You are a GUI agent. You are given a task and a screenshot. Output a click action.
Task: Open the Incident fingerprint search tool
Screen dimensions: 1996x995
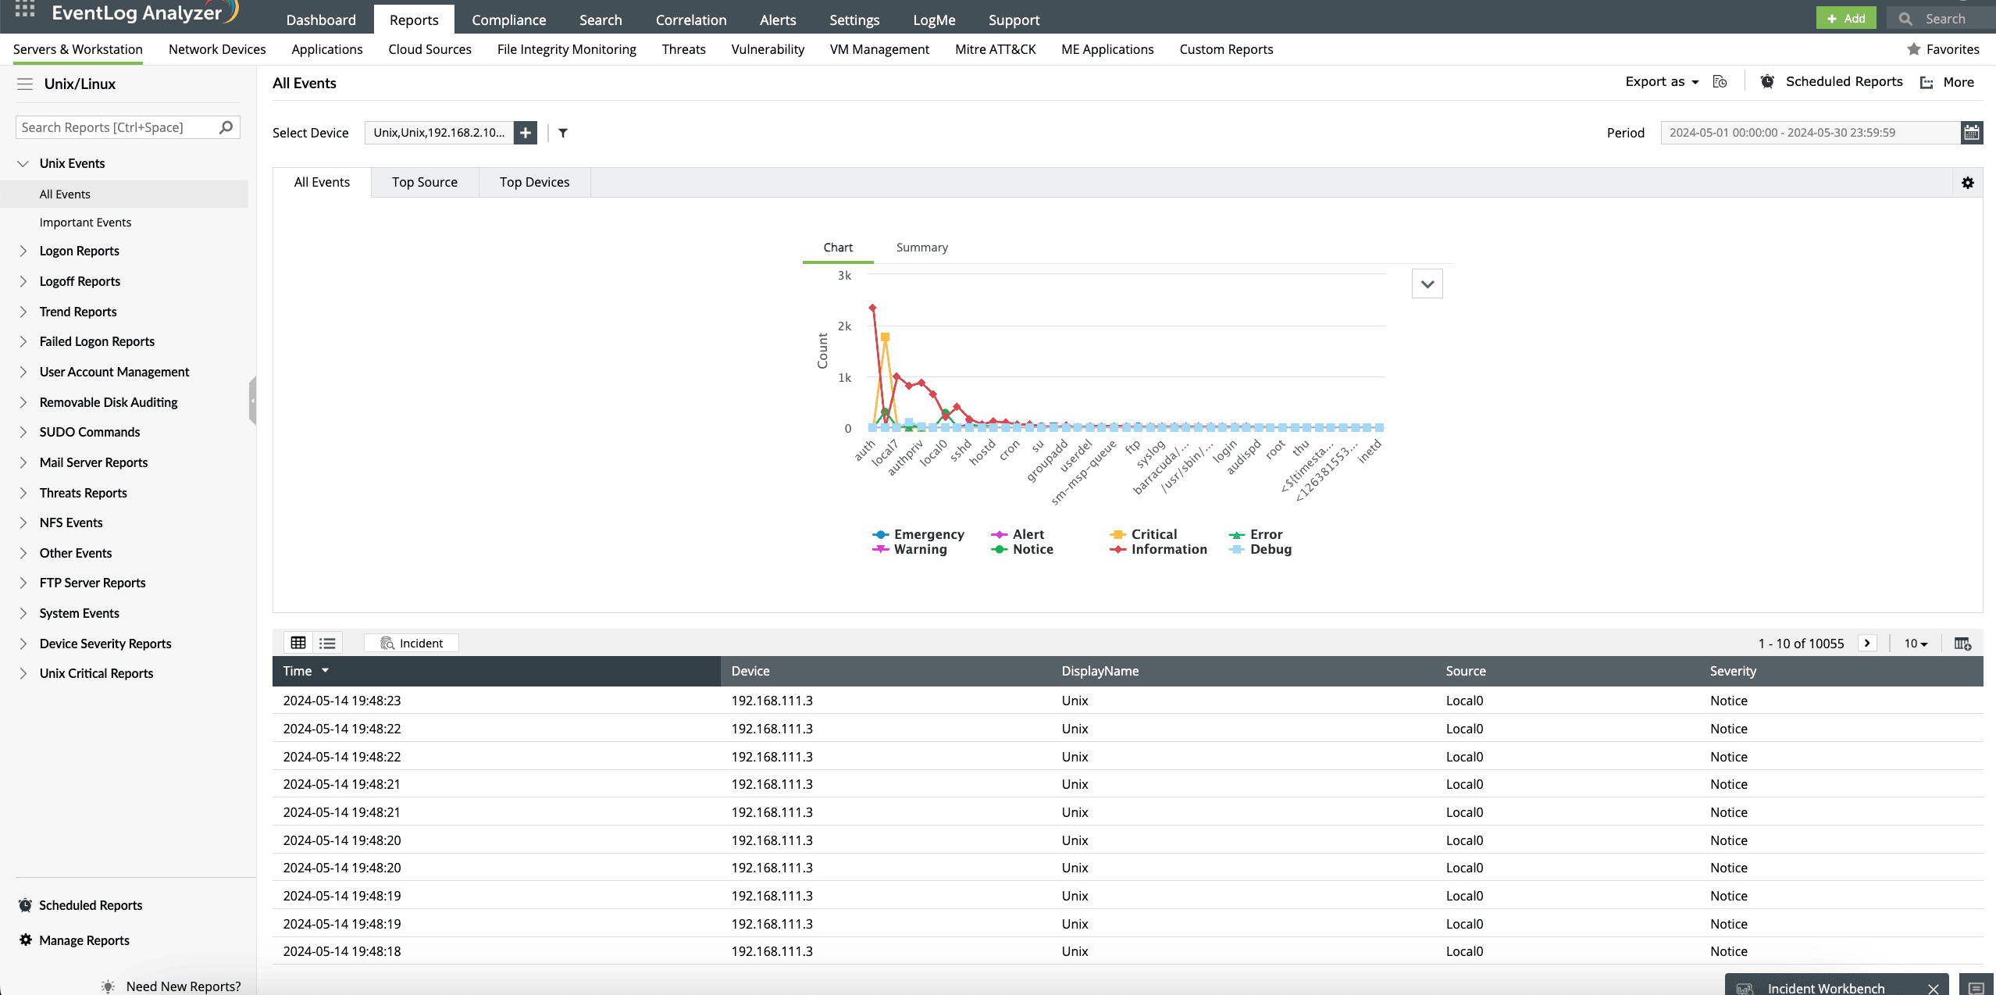click(411, 642)
